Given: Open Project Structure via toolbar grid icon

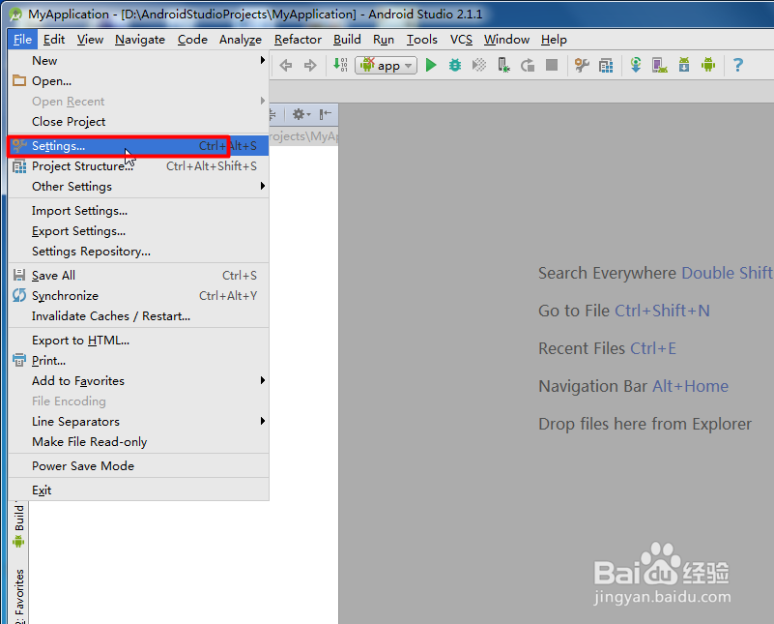Looking at the screenshot, I should coord(606,65).
